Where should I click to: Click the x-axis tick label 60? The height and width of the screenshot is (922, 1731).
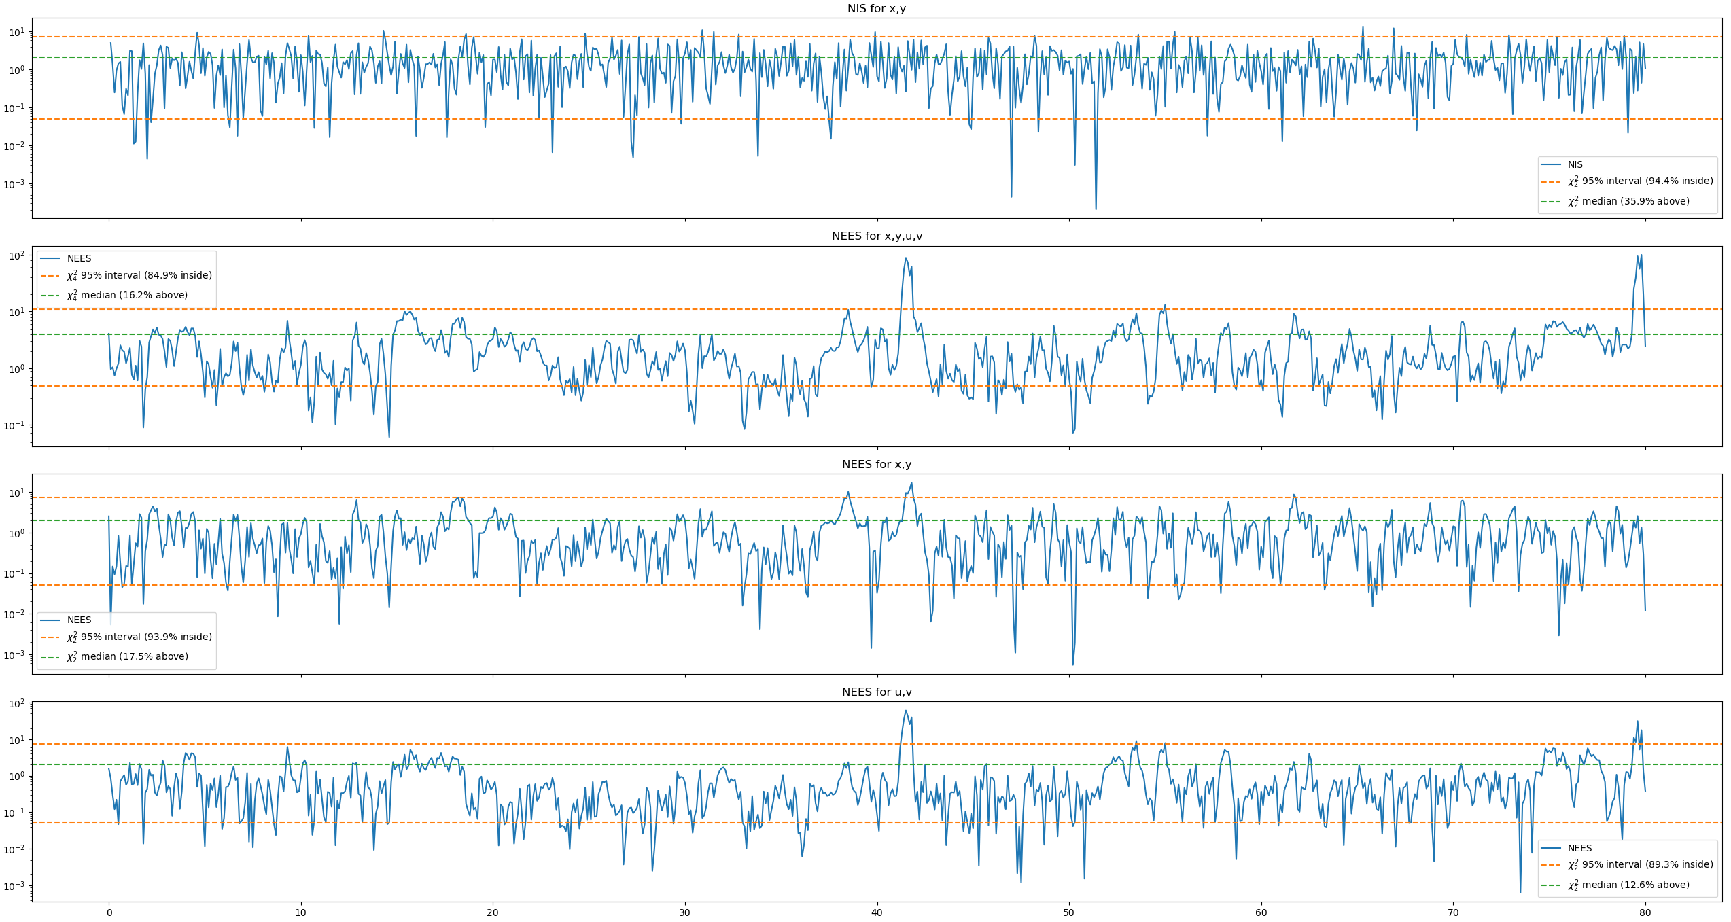(x=1261, y=912)
